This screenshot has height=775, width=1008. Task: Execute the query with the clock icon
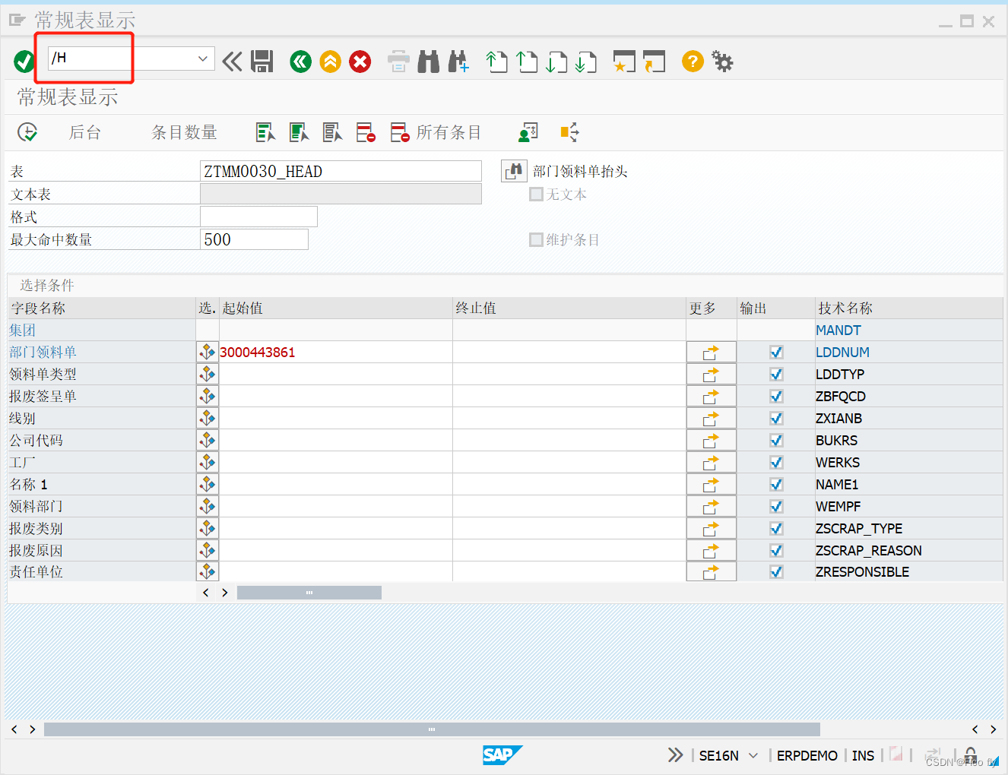27,131
